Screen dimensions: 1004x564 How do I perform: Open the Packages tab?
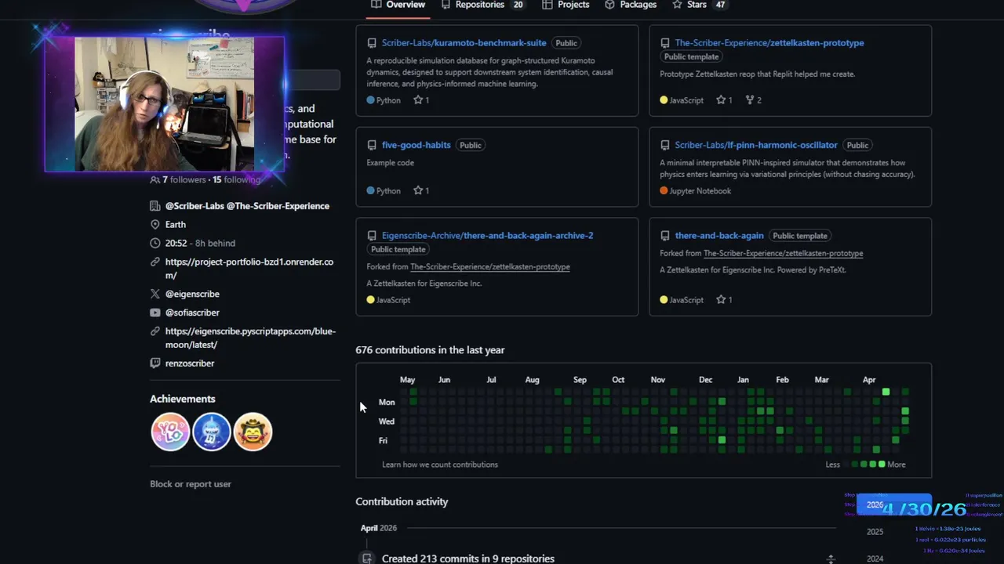click(x=631, y=5)
